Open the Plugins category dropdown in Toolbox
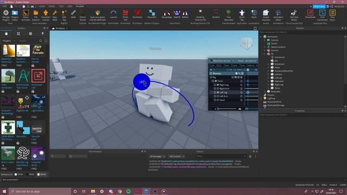Screen dimensions: 347x195 tap(9, 41)
